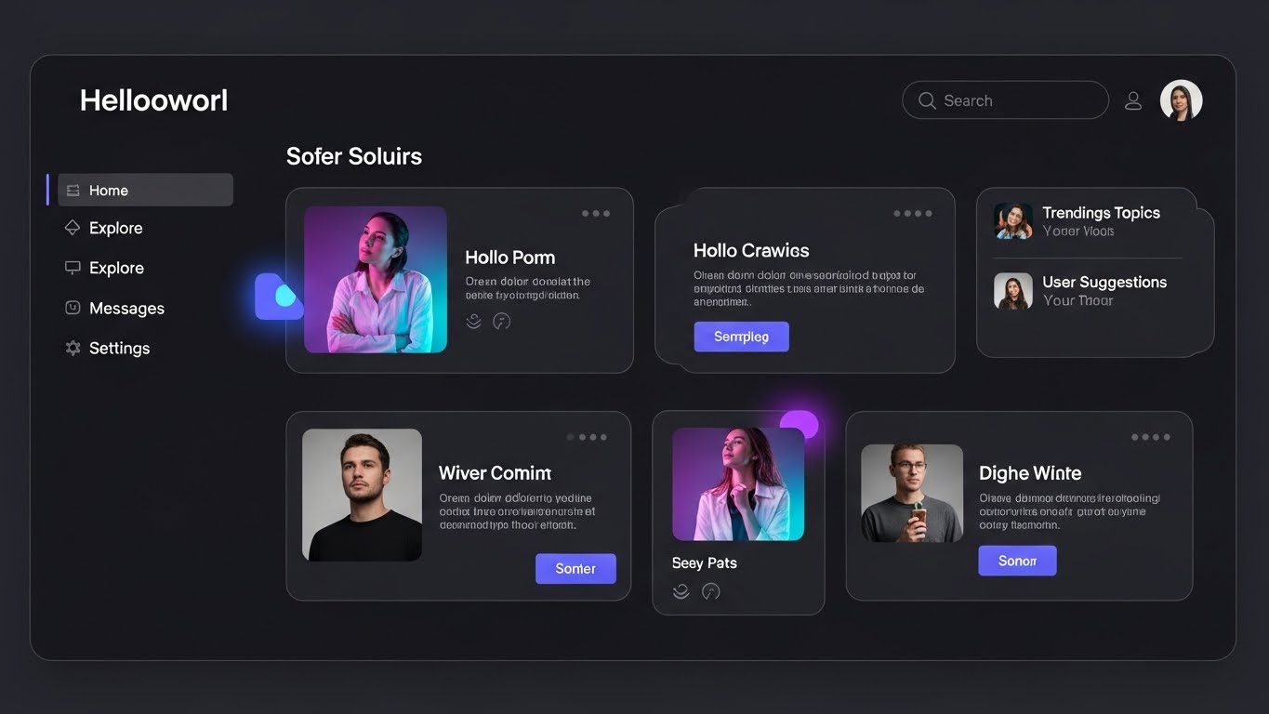This screenshot has height=714, width=1269.
Task: Open the Home sidebar item
Action: point(145,190)
